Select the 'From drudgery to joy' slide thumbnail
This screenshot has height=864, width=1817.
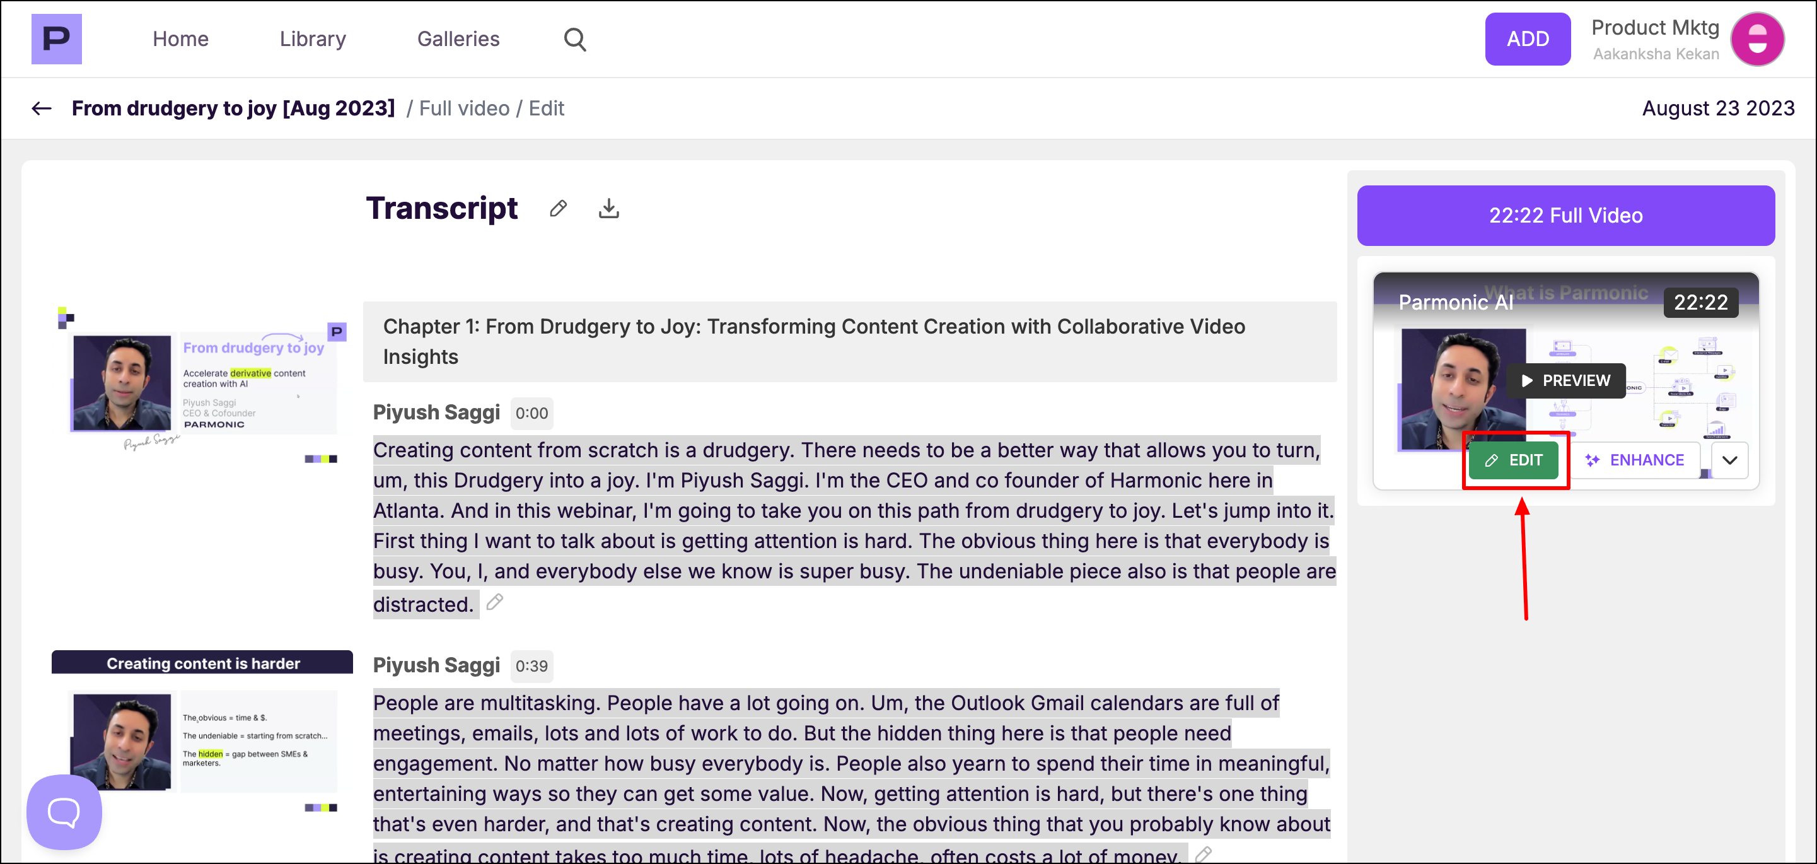click(x=203, y=385)
